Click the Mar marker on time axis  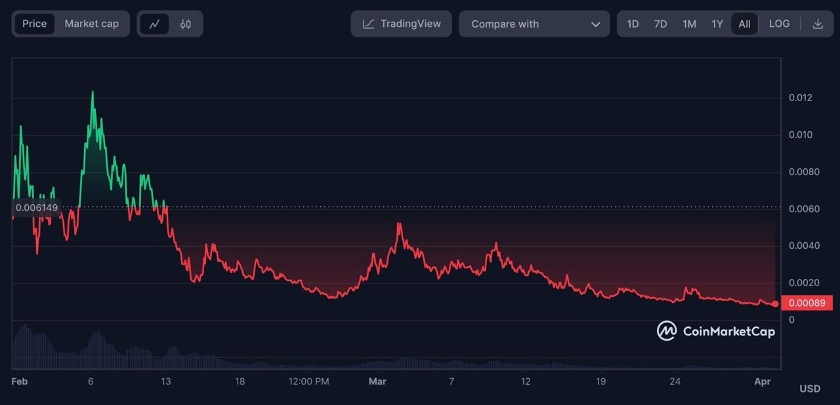point(377,381)
